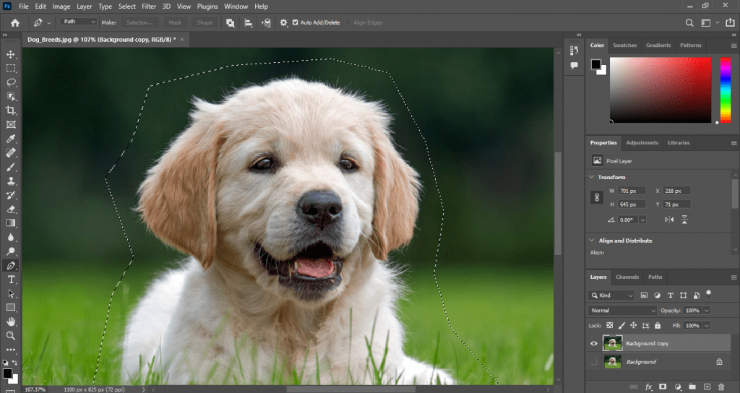Image resolution: width=740 pixels, height=393 pixels.
Task: Open the Normal blend mode dropdown
Action: pos(622,311)
